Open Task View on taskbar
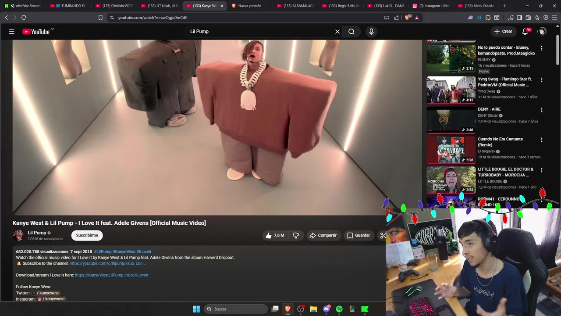The width and height of the screenshot is (561, 316). coord(275,309)
